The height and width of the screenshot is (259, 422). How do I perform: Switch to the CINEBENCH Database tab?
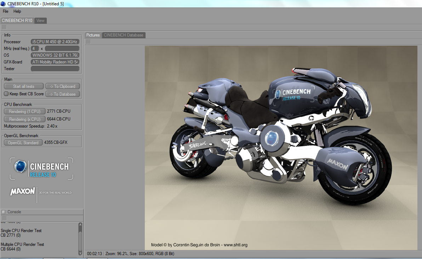click(124, 35)
